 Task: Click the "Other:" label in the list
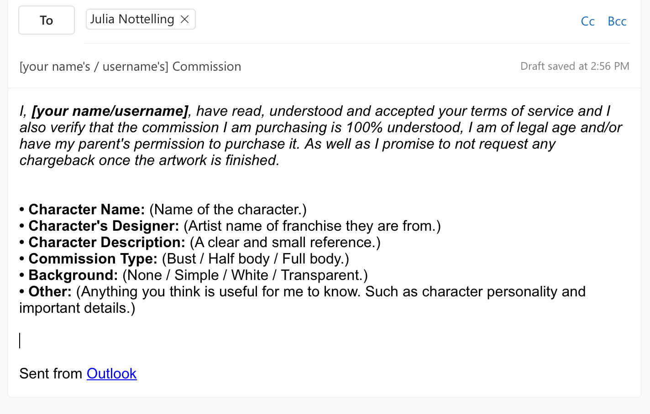pyautogui.click(x=50, y=292)
